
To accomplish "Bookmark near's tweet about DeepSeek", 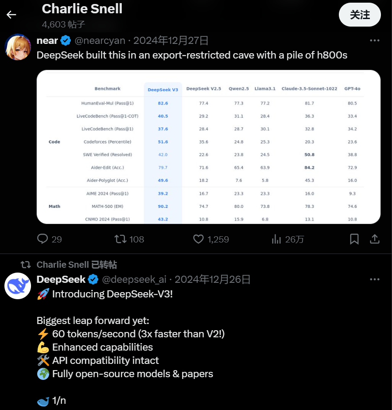I will [354, 239].
